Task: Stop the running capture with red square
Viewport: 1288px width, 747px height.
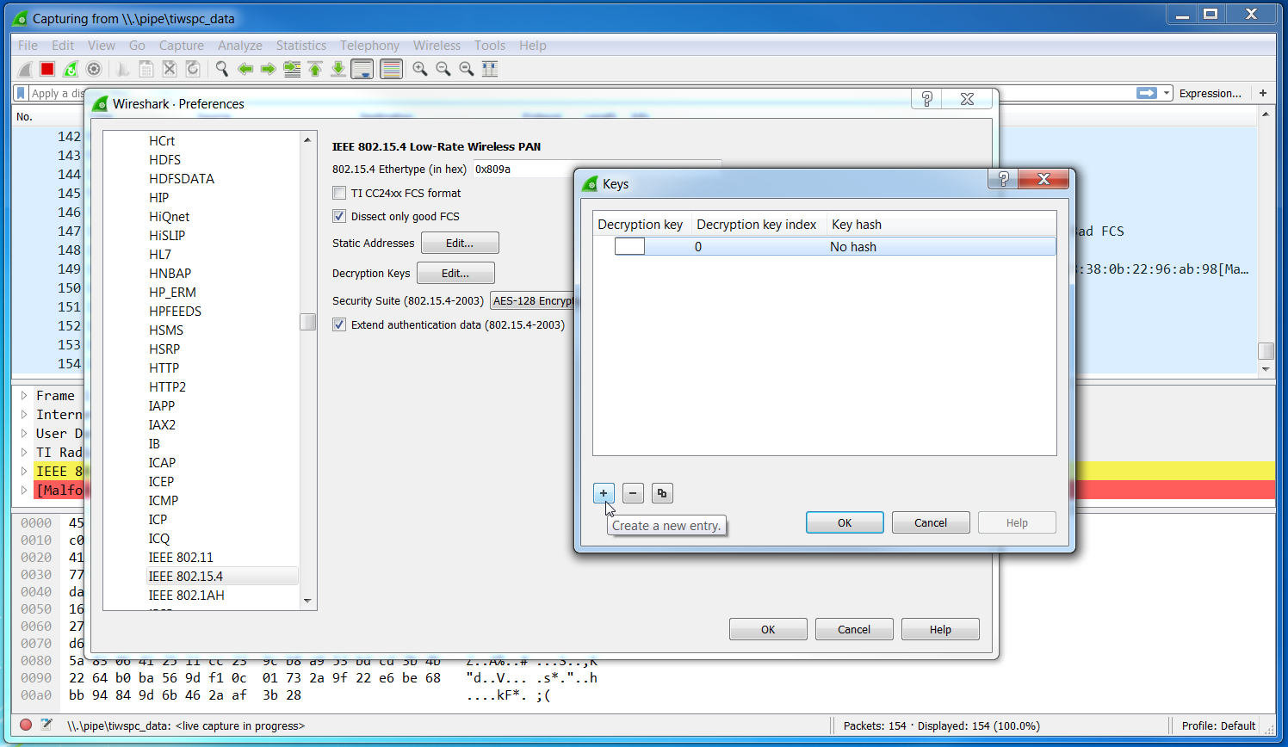Action: pos(47,69)
